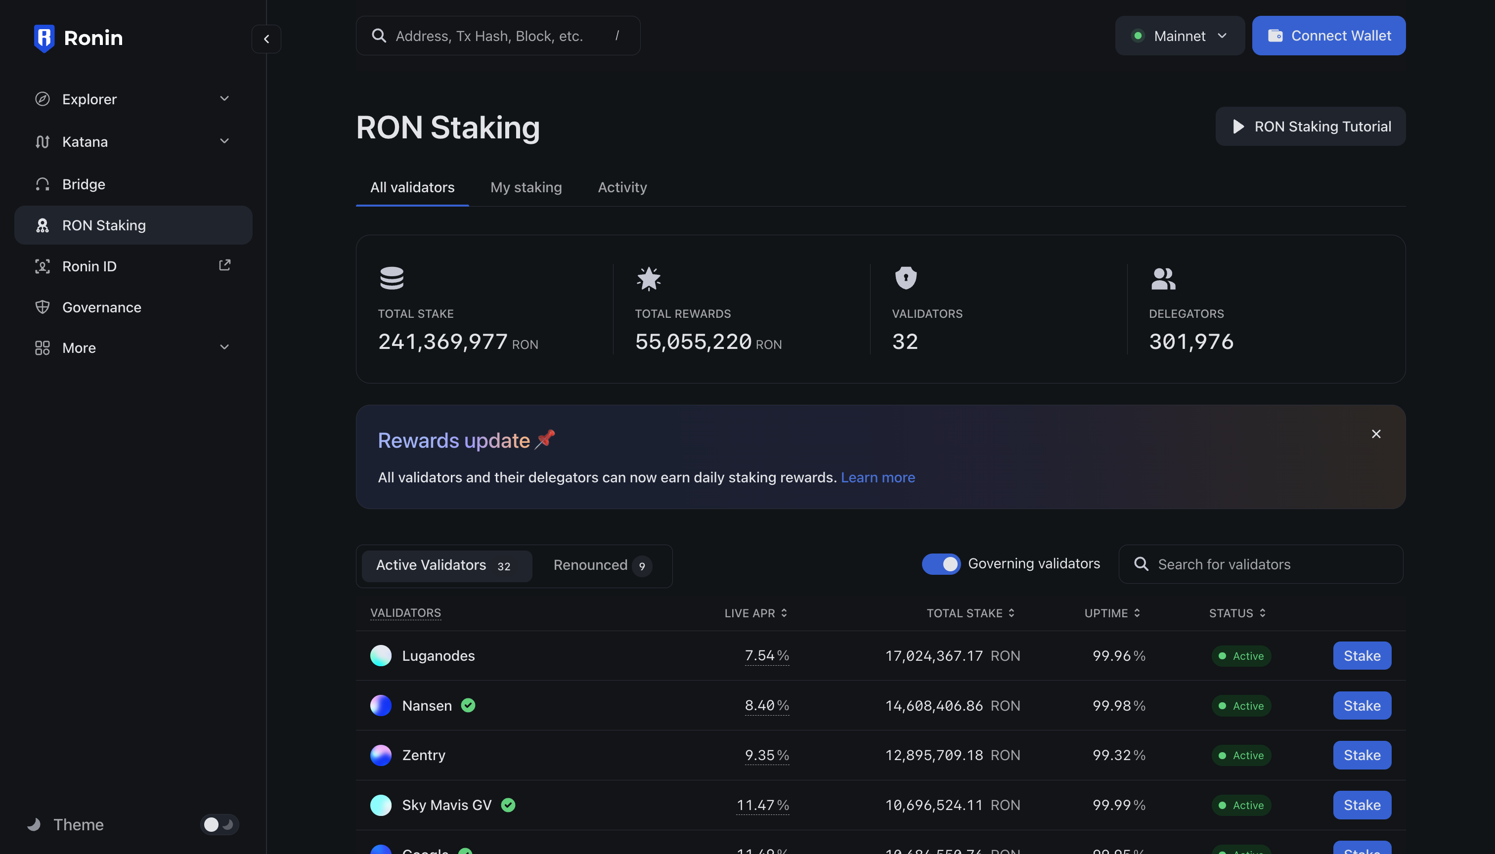The width and height of the screenshot is (1495, 854).
Task: Expand the Explorer menu chevron
Action: pos(224,98)
